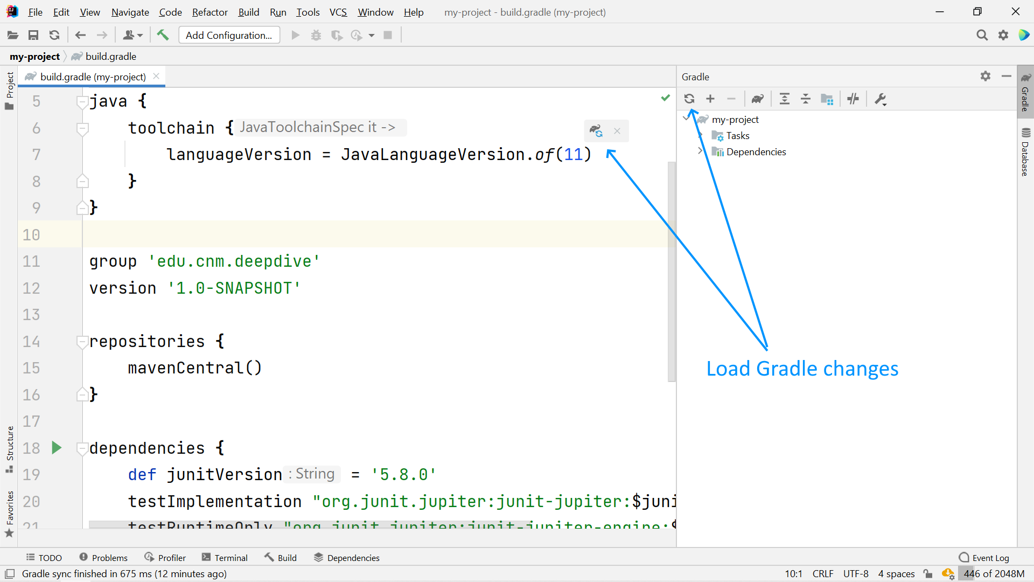The image size is (1034, 582).
Task: Toggle Gradle offline mode
Action: click(x=853, y=99)
